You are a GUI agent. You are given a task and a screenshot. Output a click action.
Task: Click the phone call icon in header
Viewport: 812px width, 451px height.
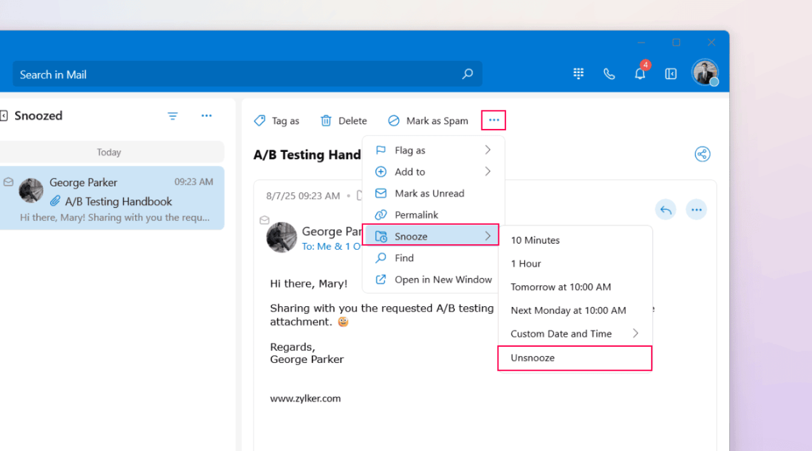click(x=609, y=74)
